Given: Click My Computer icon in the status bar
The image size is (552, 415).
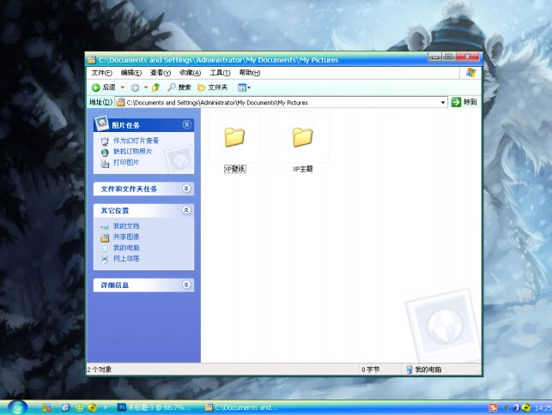Looking at the screenshot, I should (409, 370).
